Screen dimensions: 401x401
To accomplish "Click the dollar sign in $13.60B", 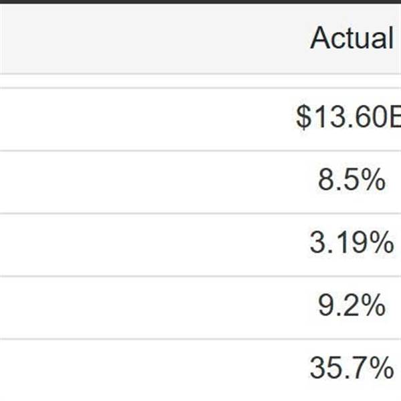I will point(304,118).
